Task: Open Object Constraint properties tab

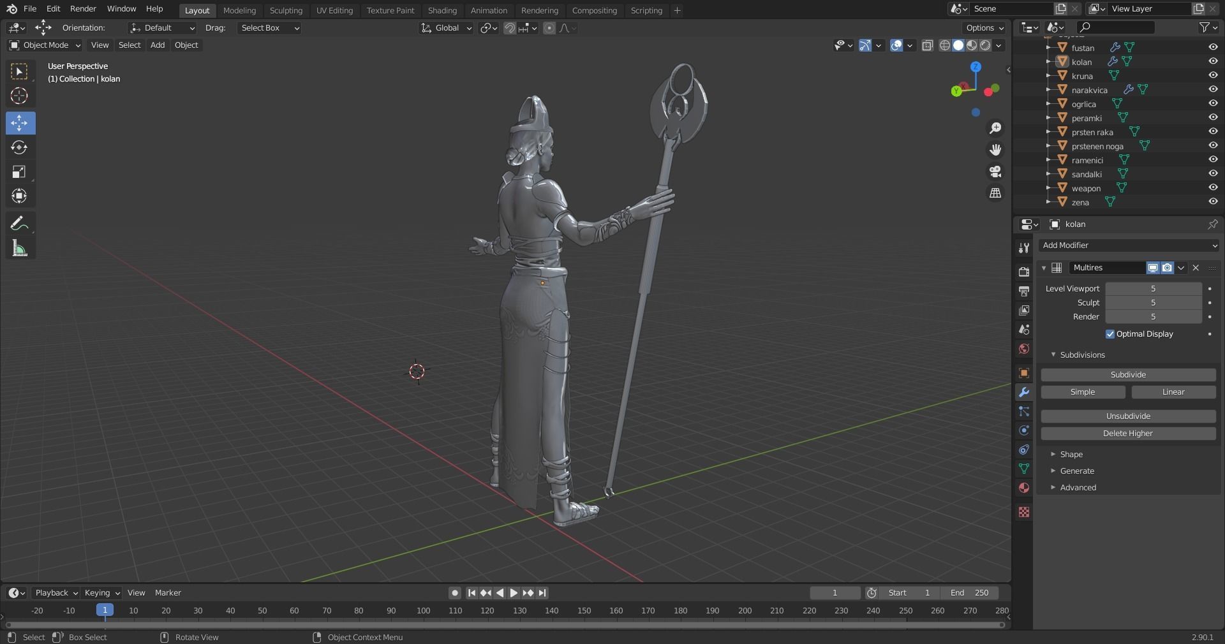Action: coord(1024,450)
